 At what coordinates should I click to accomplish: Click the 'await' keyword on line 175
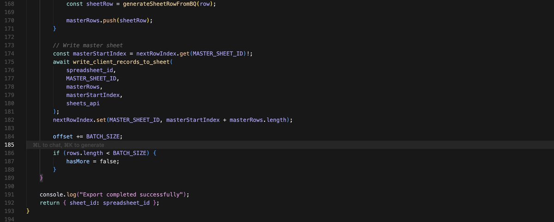(61, 62)
